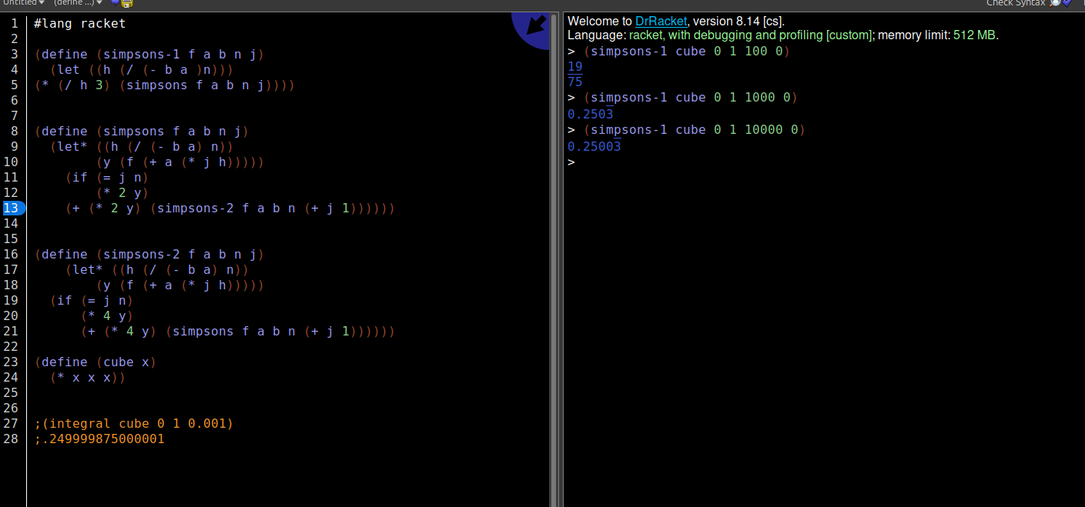The width and height of the screenshot is (1085, 507).
Task: Click the '(* 2 y)' expression on line 12
Action: [122, 192]
